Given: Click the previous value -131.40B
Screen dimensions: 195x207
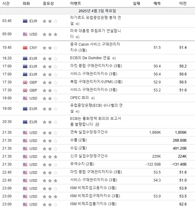Looking at the screenshot, I should [x=179, y=164].
